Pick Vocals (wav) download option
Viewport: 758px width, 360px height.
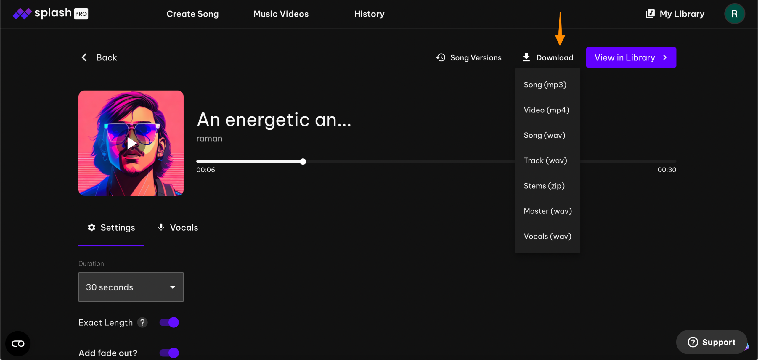pyautogui.click(x=547, y=236)
